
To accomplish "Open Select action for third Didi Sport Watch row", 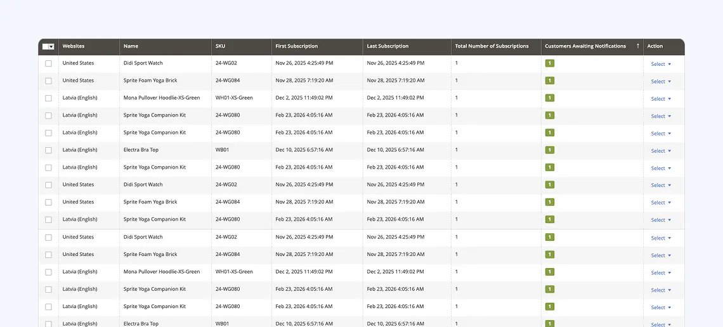I will pos(661,238).
